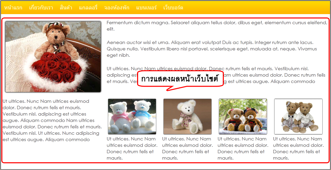Click the การแสดงผลหน้าเว็บไซต์ callout bubble
Screen dimensions: 331x170
180,79
